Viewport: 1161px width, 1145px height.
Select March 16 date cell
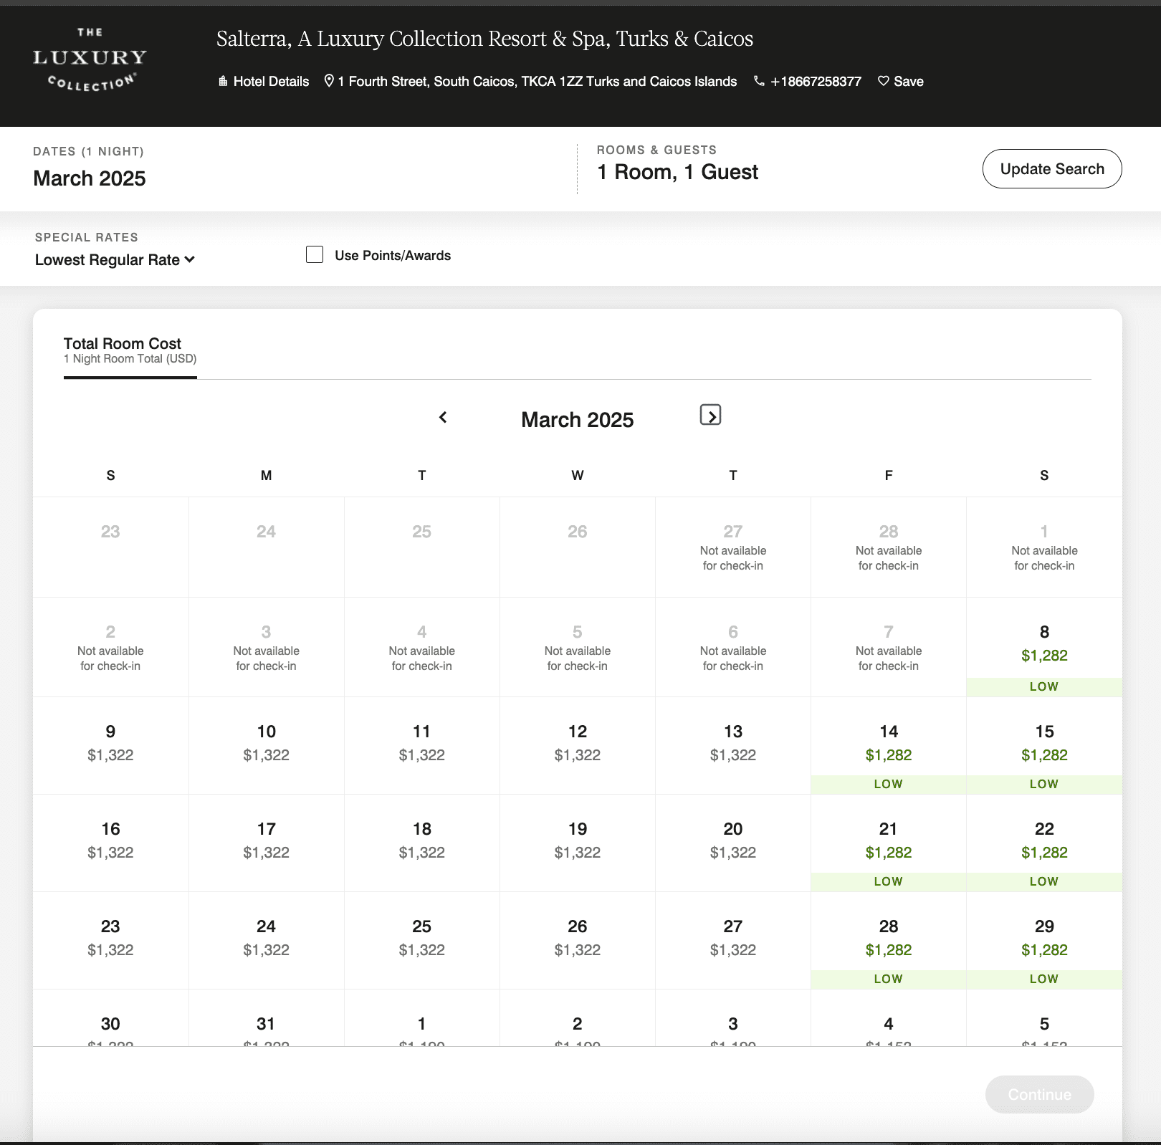point(110,843)
